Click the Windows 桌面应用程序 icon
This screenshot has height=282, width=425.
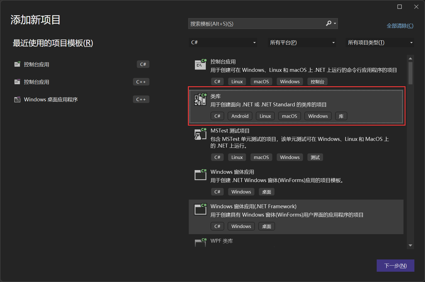pos(17,99)
